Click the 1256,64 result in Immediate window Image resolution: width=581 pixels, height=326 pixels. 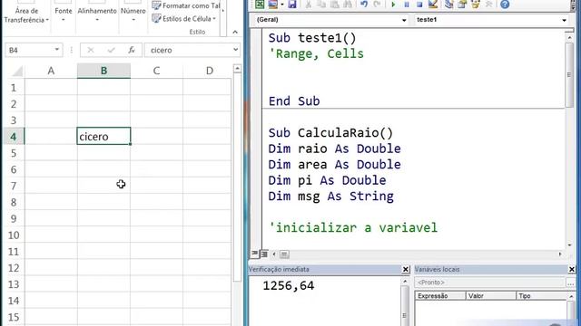pos(289,286)
